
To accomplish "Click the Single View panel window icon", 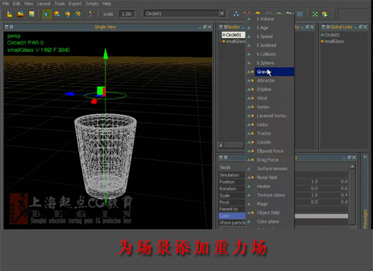I will coord(7,27).
